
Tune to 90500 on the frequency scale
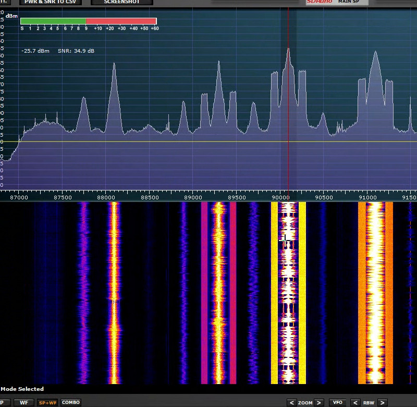pyautogui.click(x=324, y=198)
